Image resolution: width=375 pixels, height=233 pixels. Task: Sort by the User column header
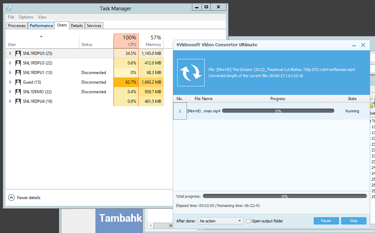(x=42, y=41)
